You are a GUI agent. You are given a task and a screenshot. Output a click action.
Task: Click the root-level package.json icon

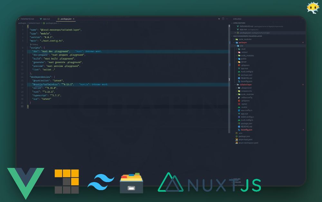(237, 136)
